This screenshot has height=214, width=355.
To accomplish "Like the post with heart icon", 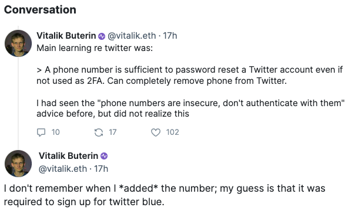I will pyautogui.click(x=156, y=133).
